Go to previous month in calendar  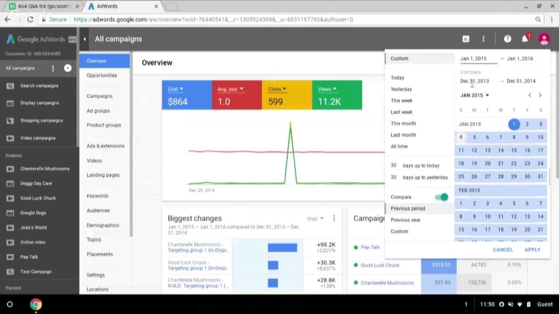[x=530, y=95]
